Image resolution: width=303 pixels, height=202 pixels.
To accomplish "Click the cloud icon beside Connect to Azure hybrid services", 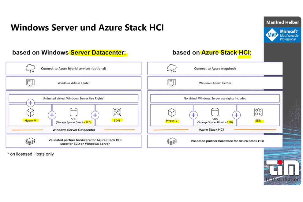I will (x=30, y=69).
